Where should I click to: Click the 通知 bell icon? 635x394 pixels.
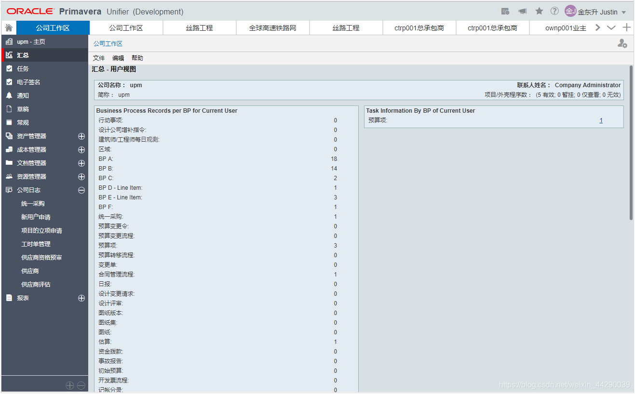tap(9, 96)
